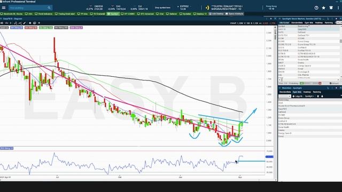Open the notifications bell icon
The image size is (342, 192).
[x=331, y=8]
